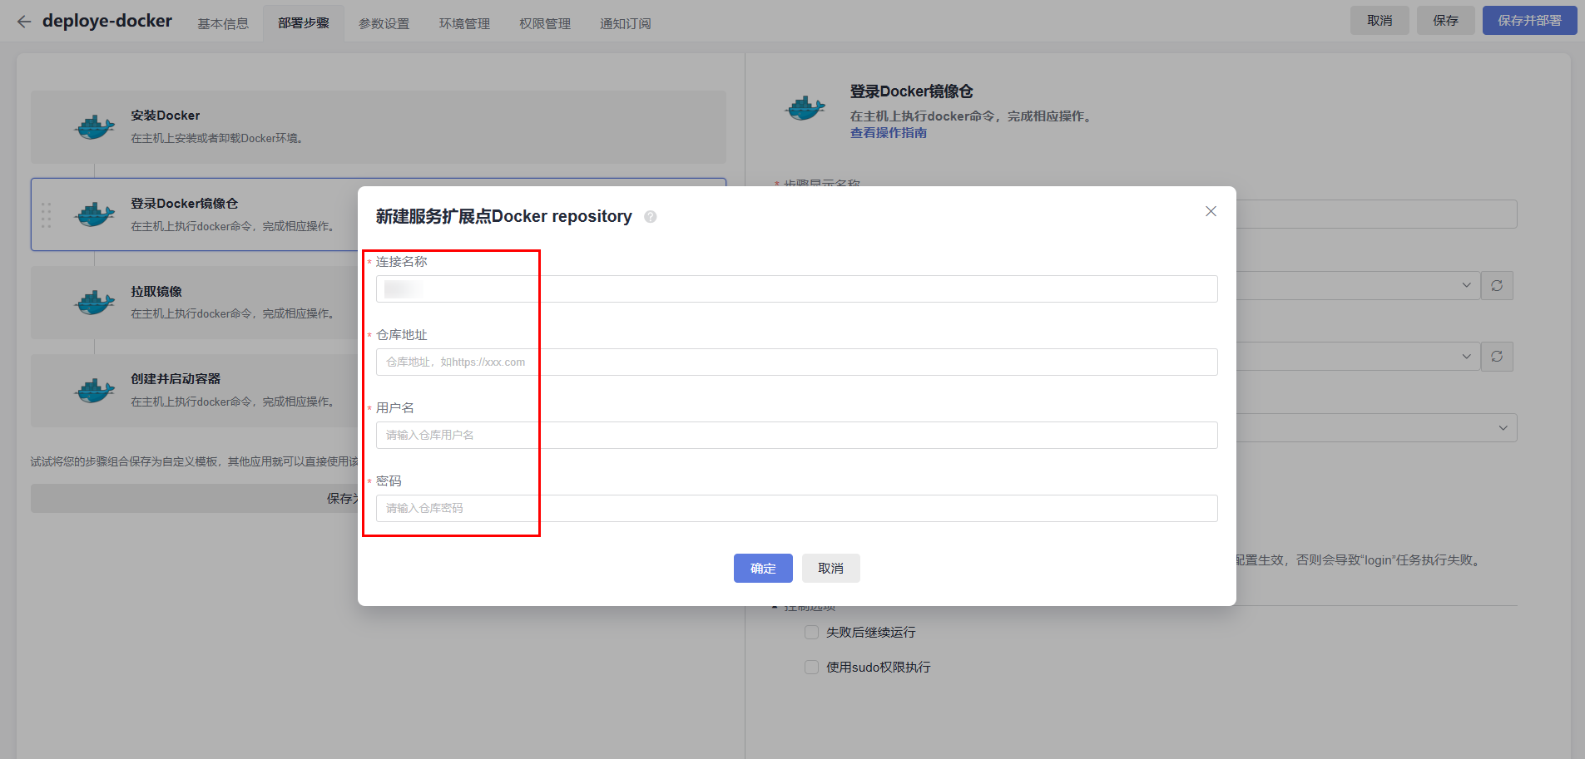Image resolution: width=1585 pixels, height=759 pixels.
Task: Switch to 参数设置 tab
Action: 384,23
